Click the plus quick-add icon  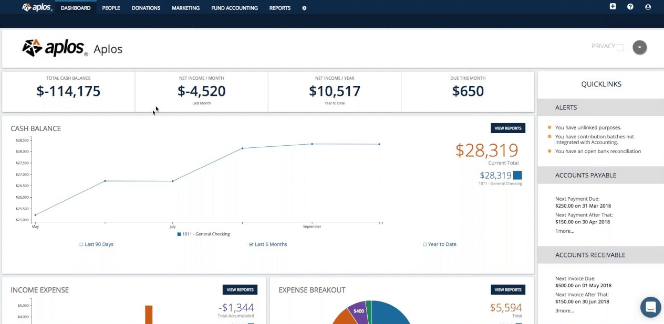(x=613, y=7)
